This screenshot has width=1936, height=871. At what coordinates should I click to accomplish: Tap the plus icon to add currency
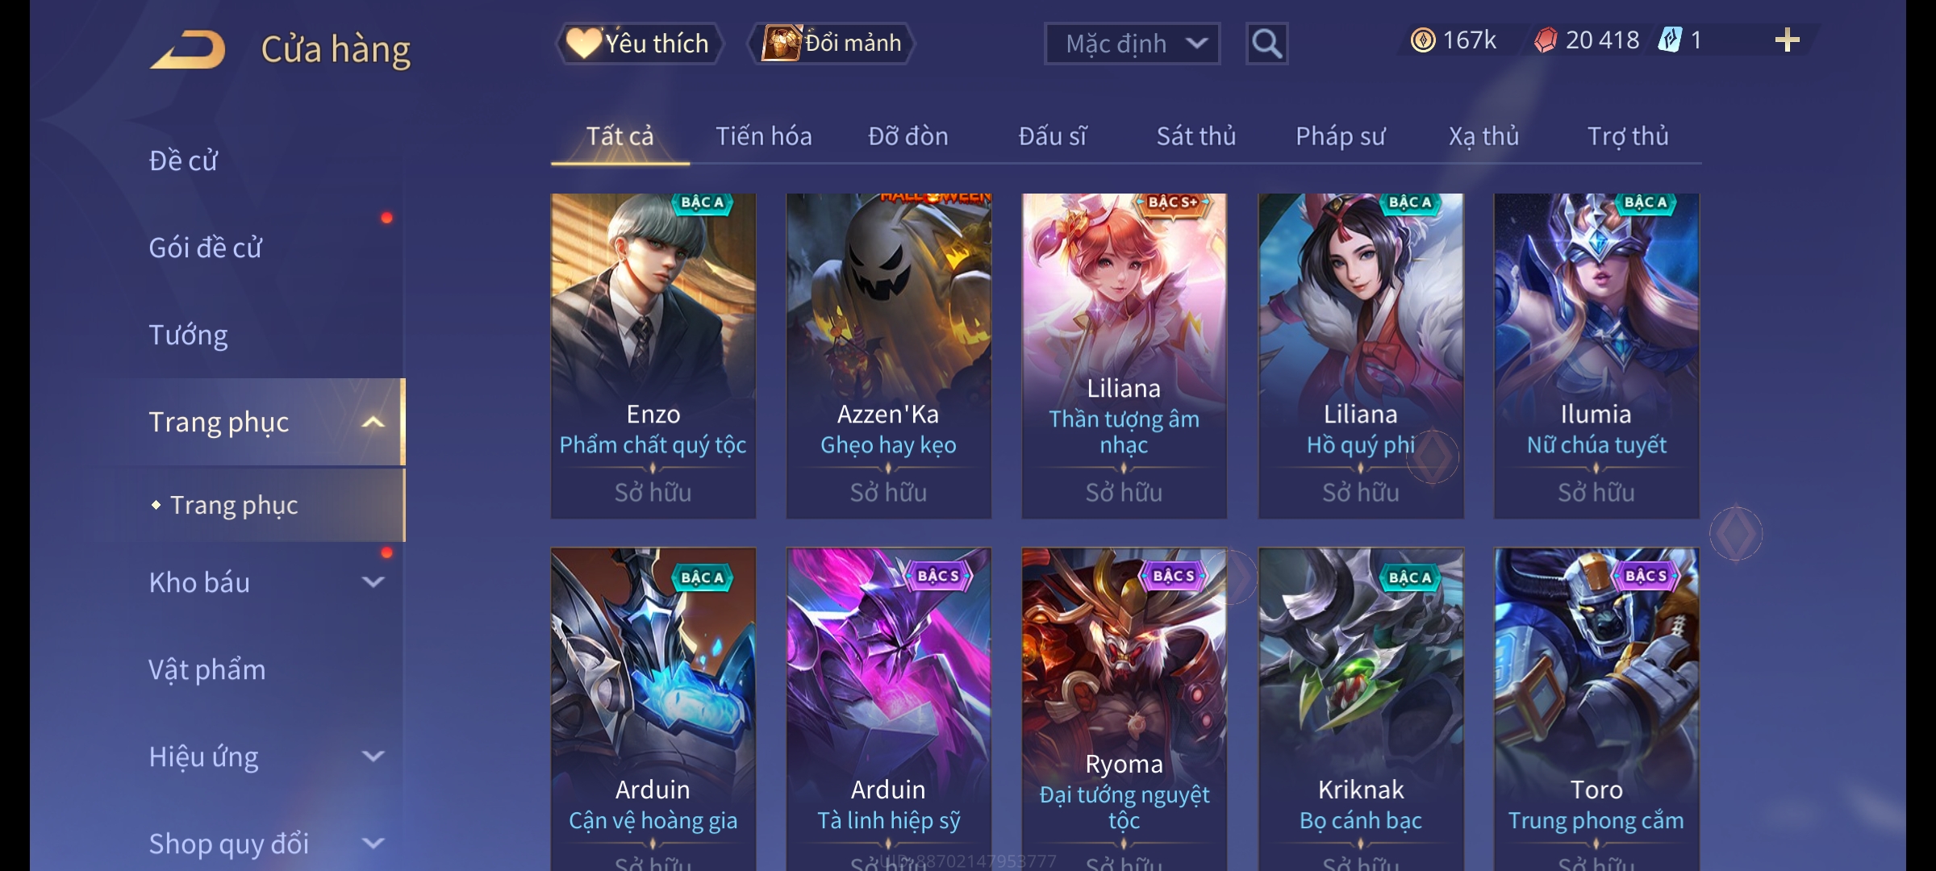[x=1788, y=40]
